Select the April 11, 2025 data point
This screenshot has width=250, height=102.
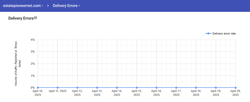(x=57, y=88)
